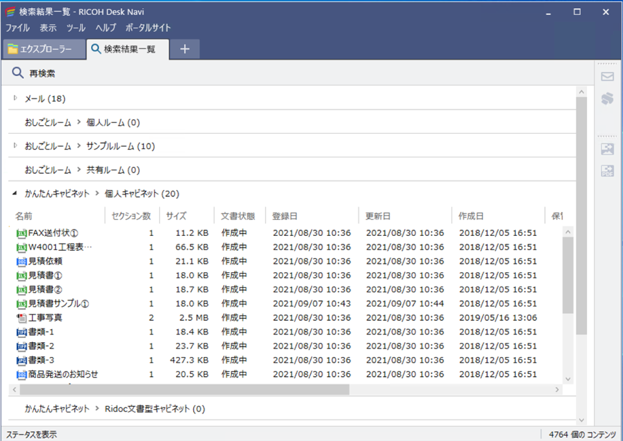Click the RICOH Desk Navi title bar icon

[x=10, y=12]
